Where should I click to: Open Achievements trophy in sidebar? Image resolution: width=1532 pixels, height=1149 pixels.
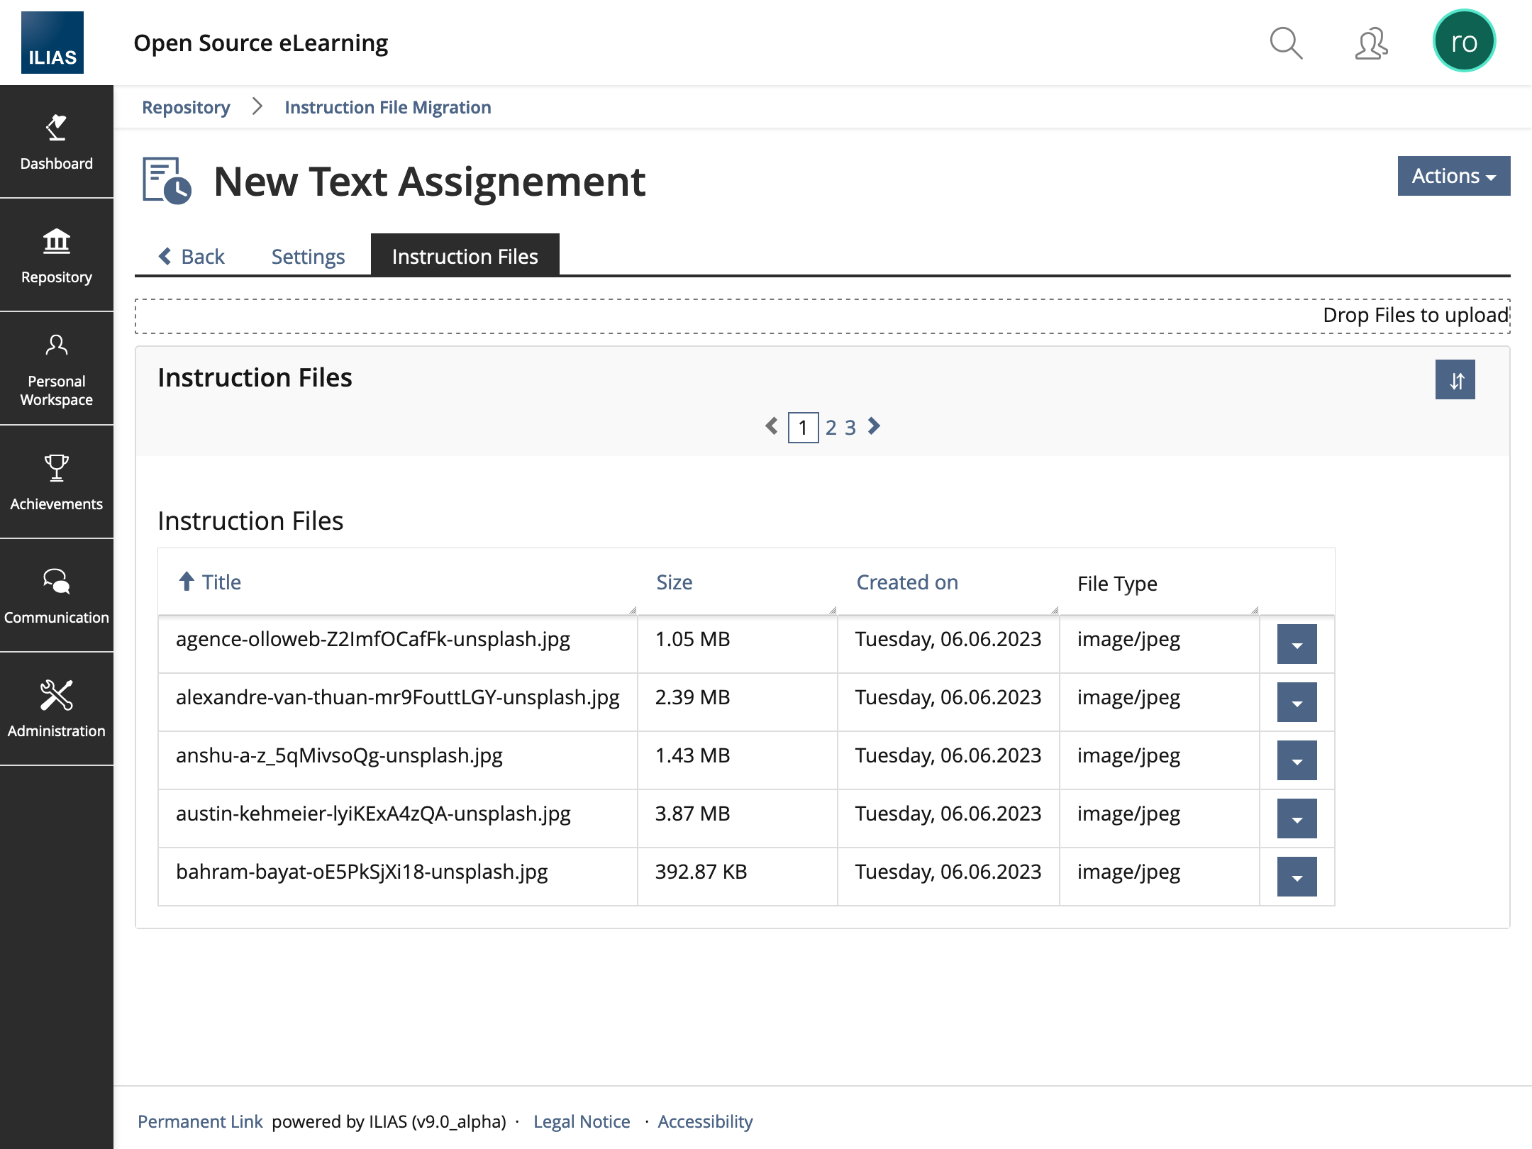tap(56, 482)
